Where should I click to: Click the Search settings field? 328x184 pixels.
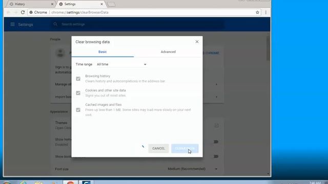pos(138,25)
